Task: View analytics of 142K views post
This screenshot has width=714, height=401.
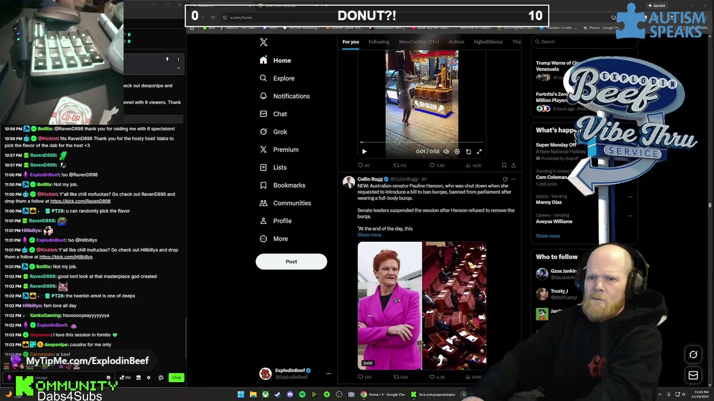Action: [473, 165]
